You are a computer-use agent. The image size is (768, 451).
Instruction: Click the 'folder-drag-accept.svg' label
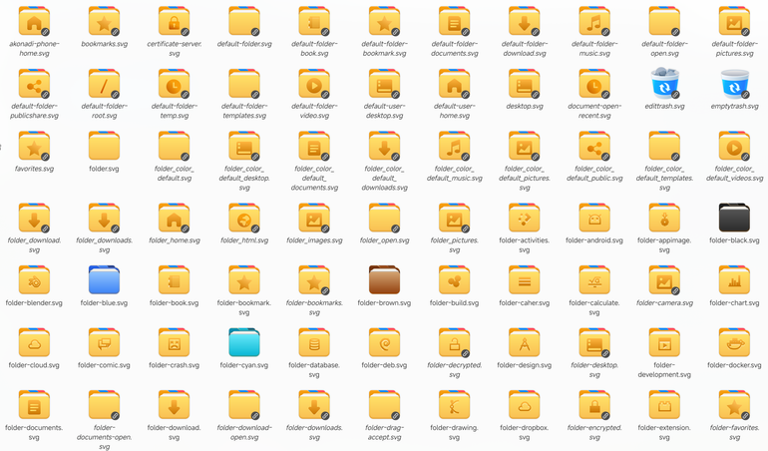pyautogui.click(x=384, y=432)
